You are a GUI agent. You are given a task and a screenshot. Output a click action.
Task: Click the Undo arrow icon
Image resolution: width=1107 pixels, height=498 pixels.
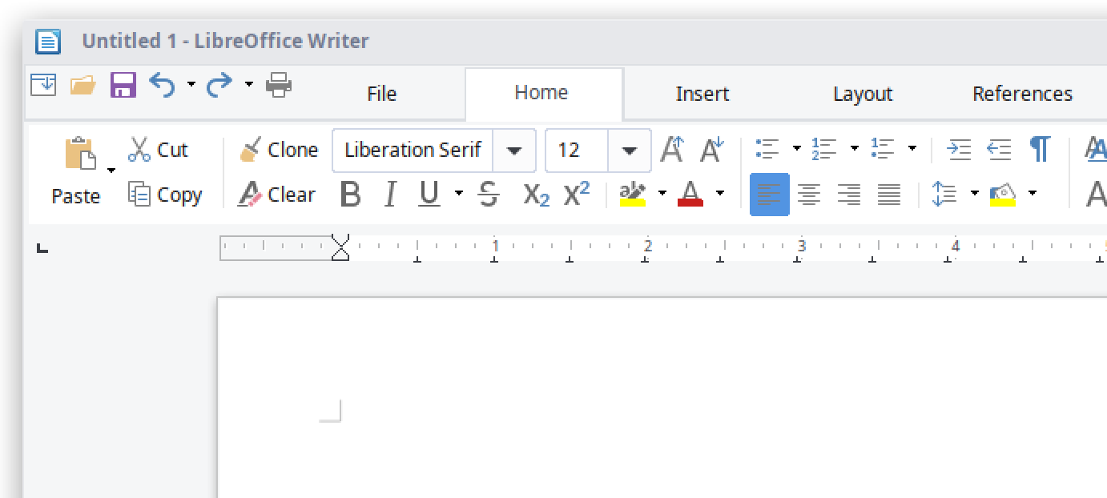click(162, 84)
